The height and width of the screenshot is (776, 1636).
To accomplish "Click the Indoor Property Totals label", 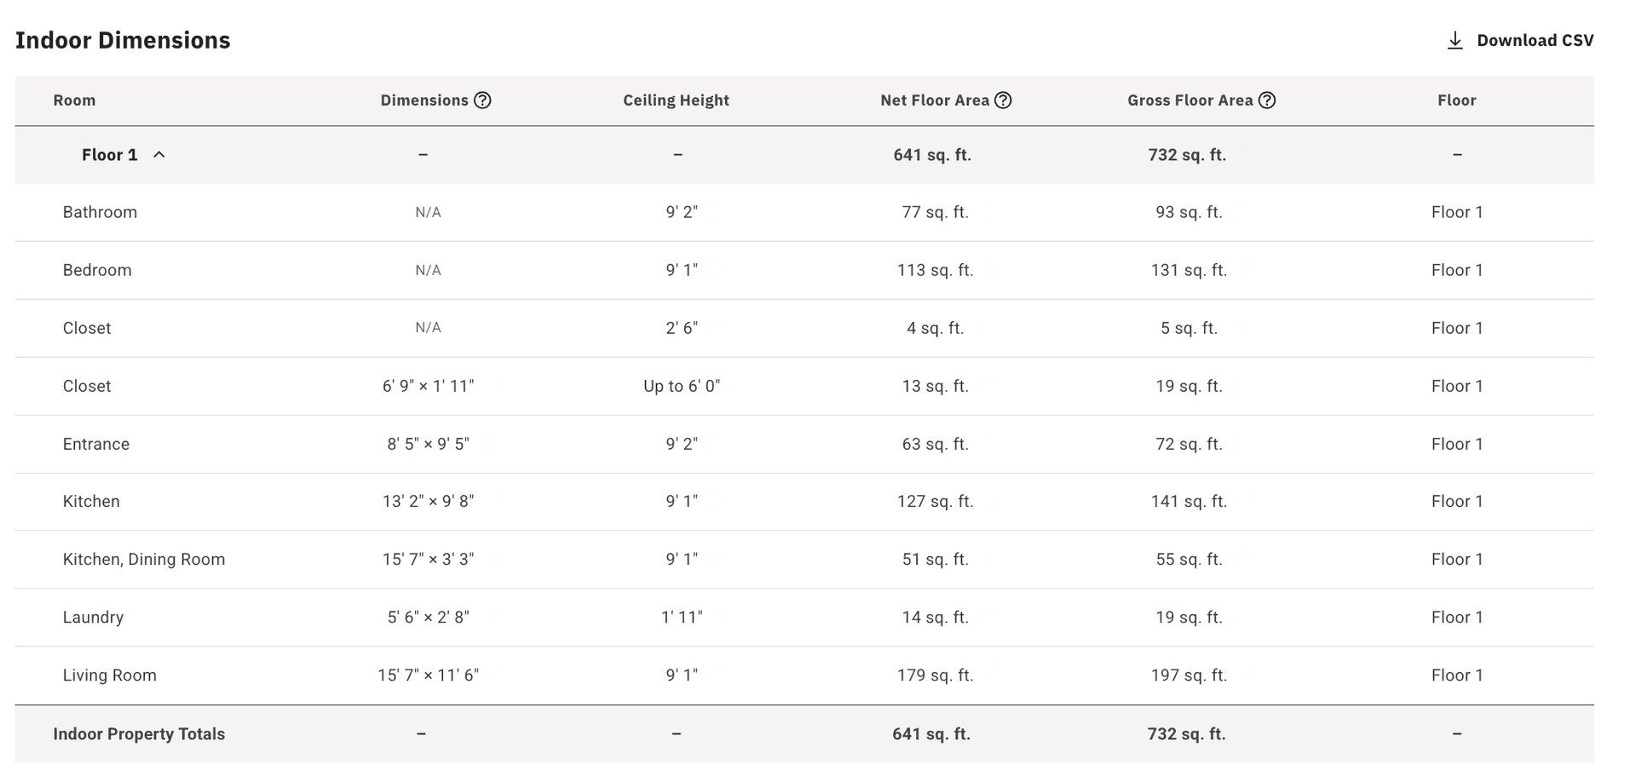I will click(x=139, y=734).
